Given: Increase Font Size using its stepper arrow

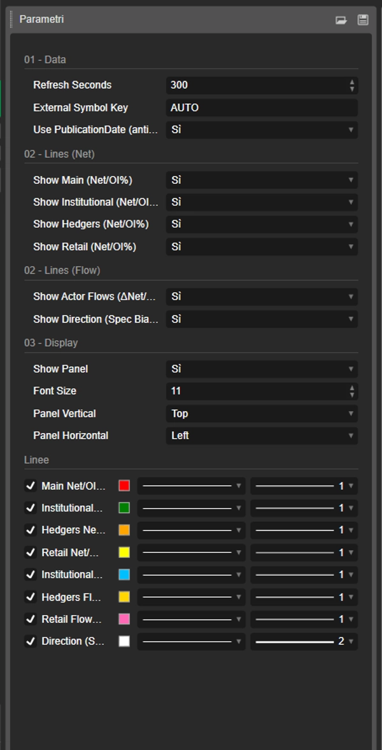Looking at the screenshot, I should coord(351,388).
